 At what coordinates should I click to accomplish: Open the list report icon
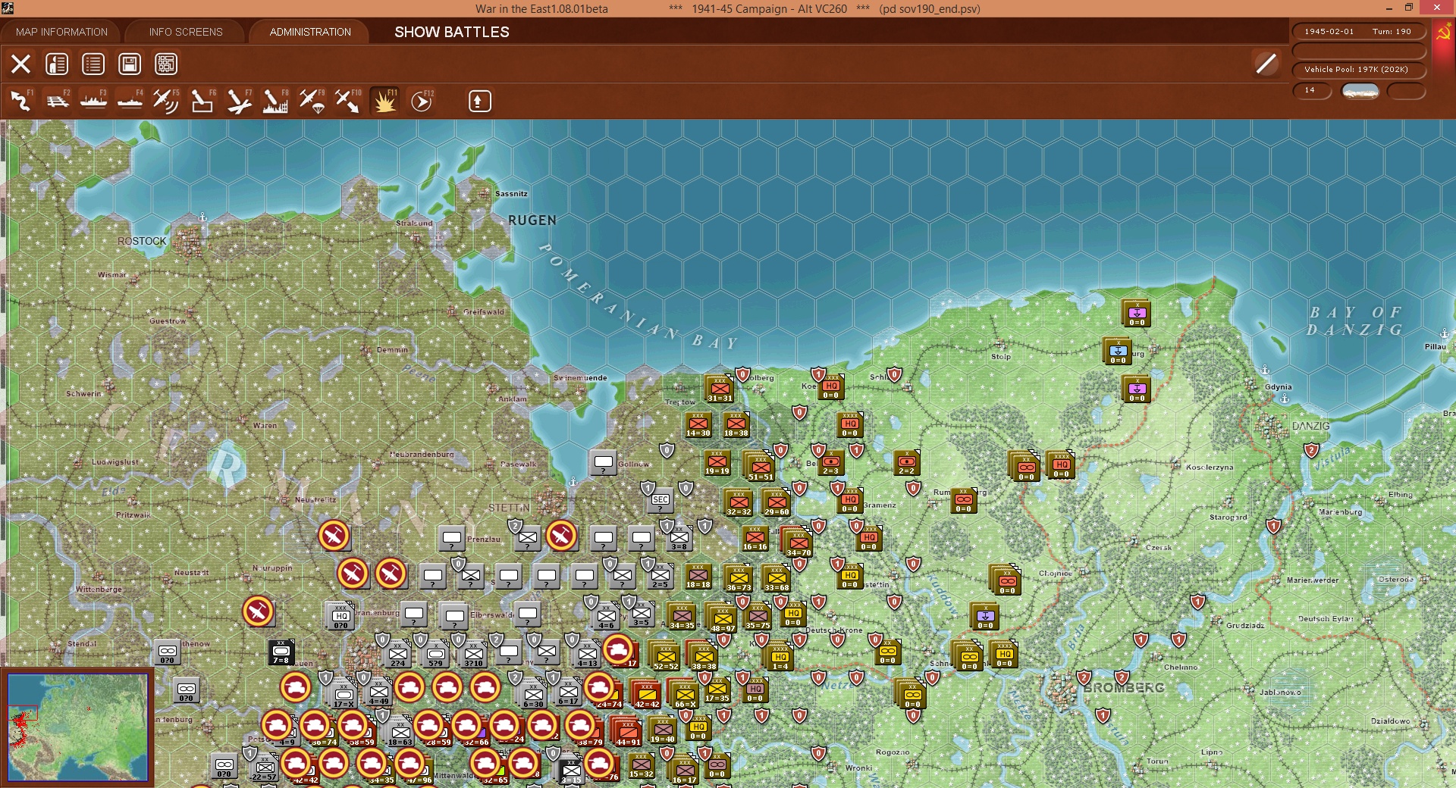pyautogui.click(x=93, y=64)
